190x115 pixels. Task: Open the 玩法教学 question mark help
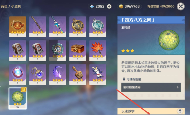click(x=180, y=111)
